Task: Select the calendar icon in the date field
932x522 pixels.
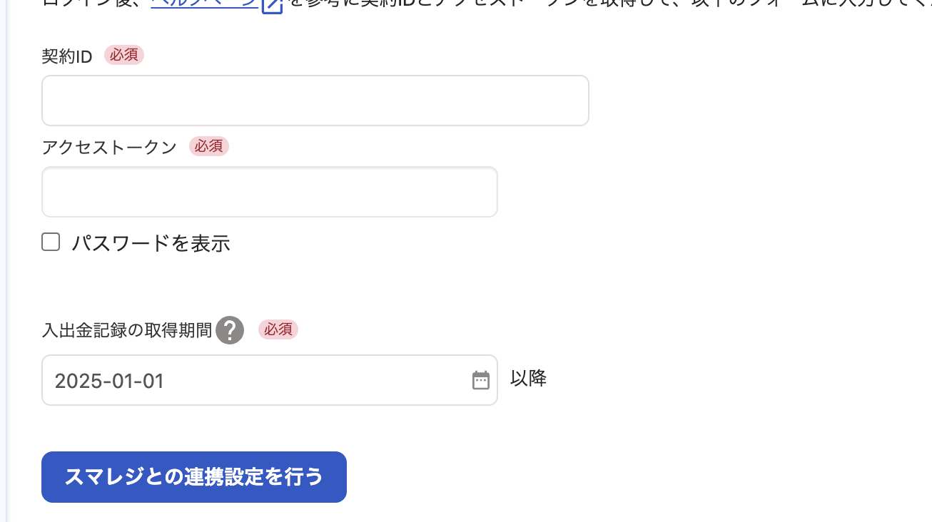Action: coord(481,379)
